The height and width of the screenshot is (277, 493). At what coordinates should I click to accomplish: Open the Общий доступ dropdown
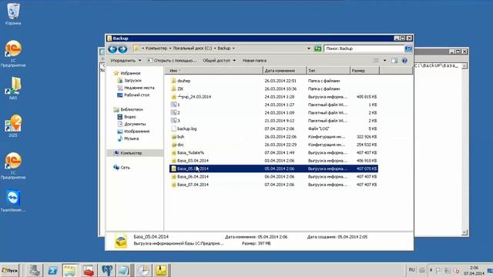coord(219,60)
